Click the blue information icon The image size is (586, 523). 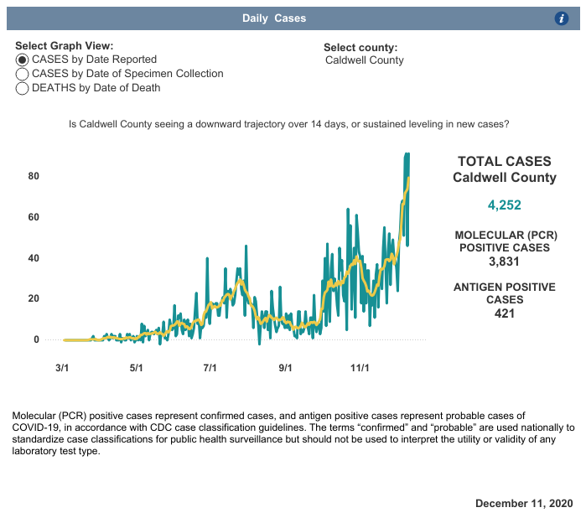click(562, 18)
